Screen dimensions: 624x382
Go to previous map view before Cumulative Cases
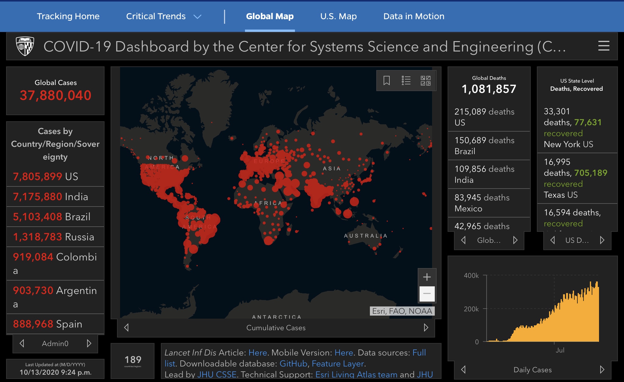126,327
